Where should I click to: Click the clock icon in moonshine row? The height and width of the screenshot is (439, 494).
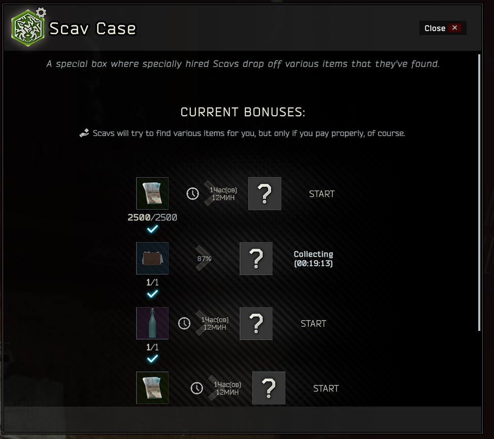pyautogui.click(x=184, y=323)
